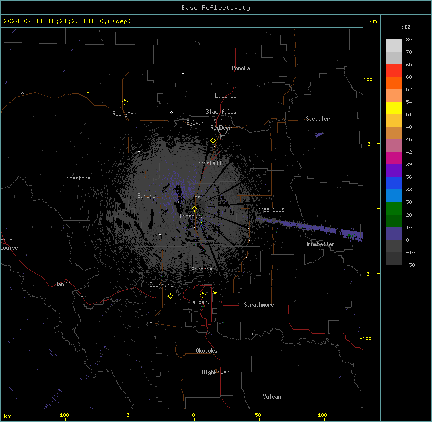The height and width of the screenshot is (422, 432).
Task: Select the Drumheller city label
Action: 320,244
